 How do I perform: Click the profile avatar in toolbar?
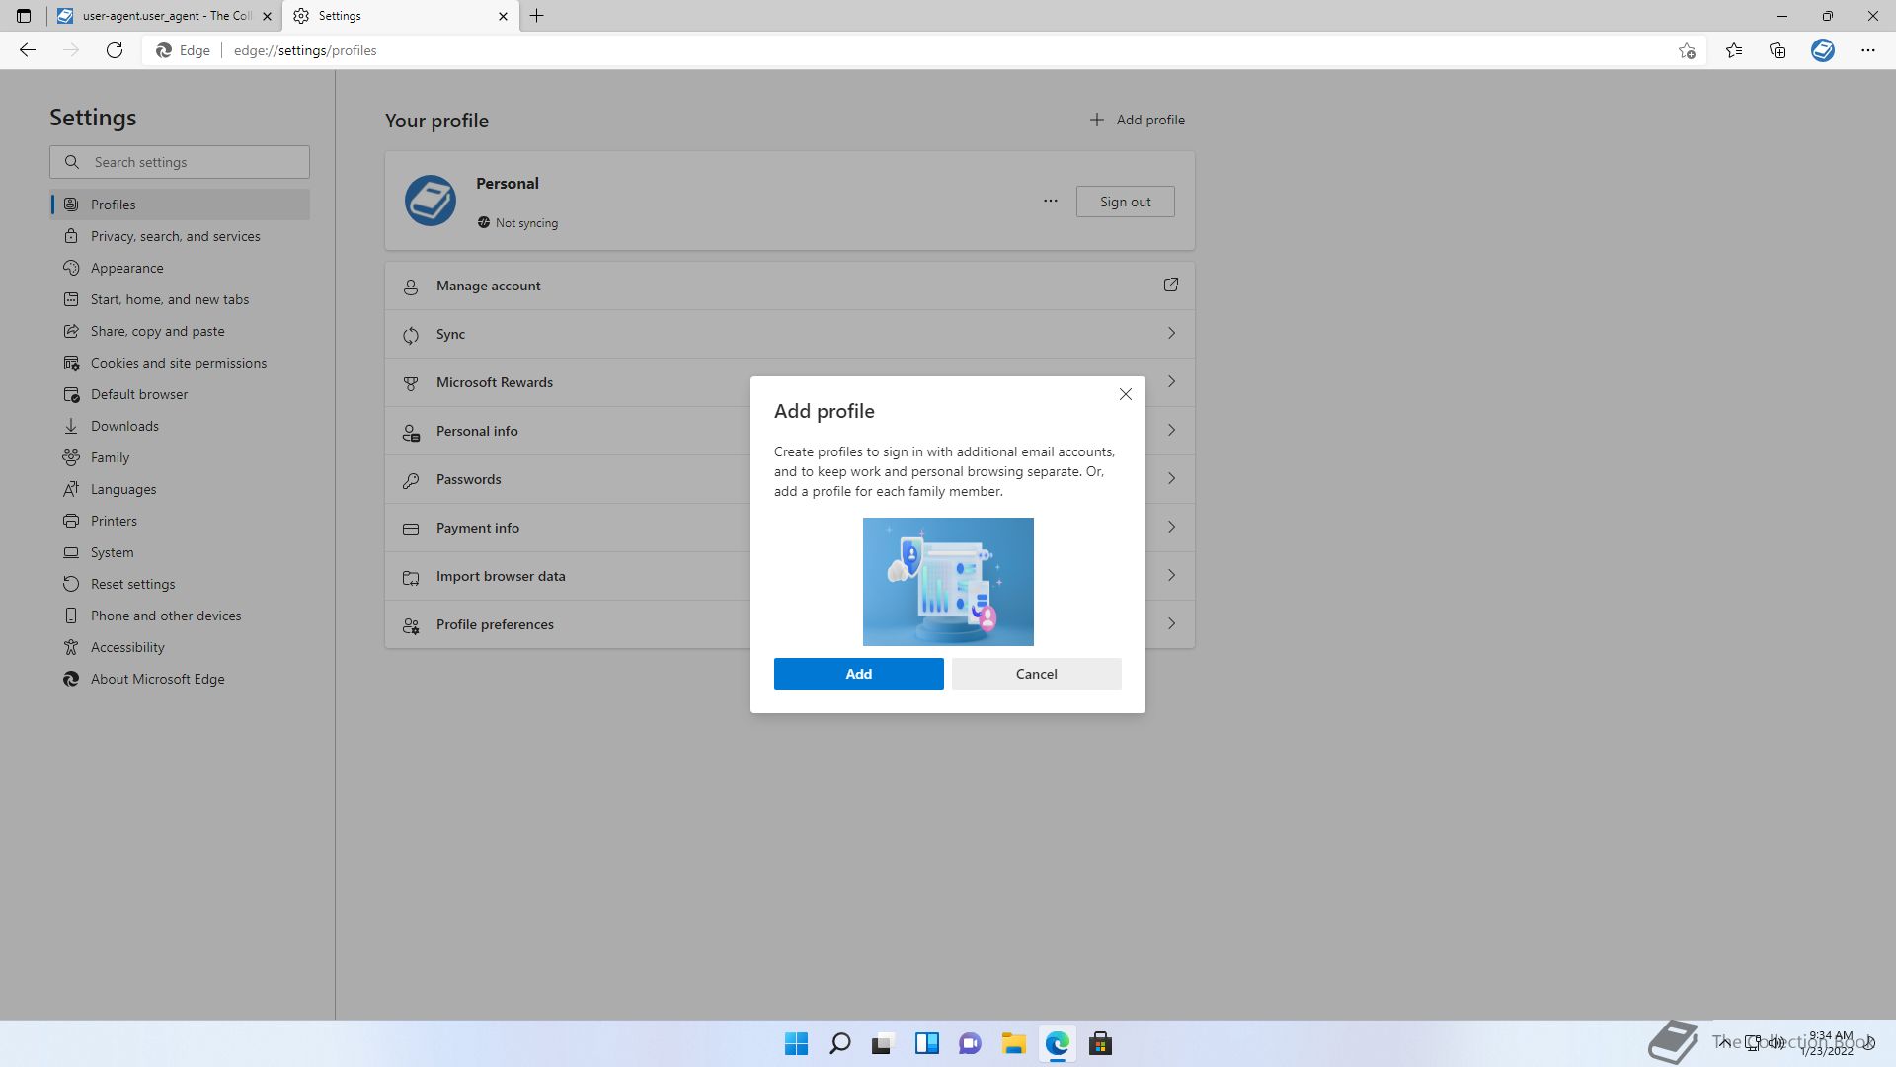click(1823, 50)
